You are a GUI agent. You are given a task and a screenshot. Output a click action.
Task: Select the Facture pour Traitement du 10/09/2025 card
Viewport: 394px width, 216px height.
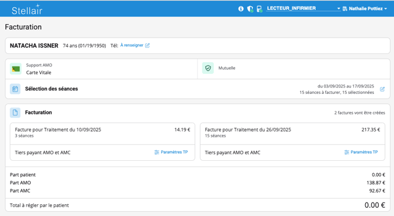click(102, 141)
